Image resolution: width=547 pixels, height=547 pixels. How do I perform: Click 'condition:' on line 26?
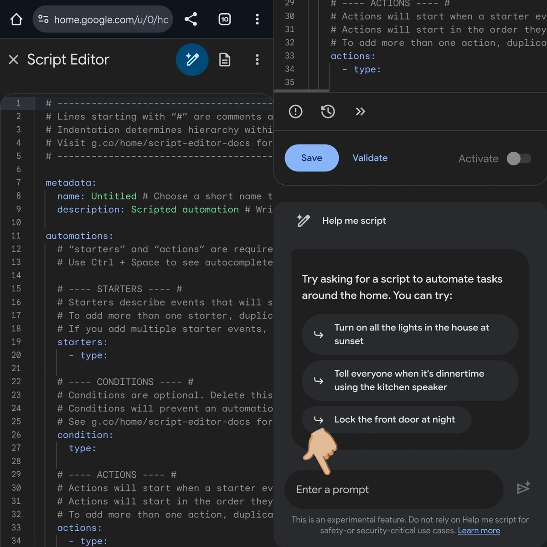click(85, 435)
